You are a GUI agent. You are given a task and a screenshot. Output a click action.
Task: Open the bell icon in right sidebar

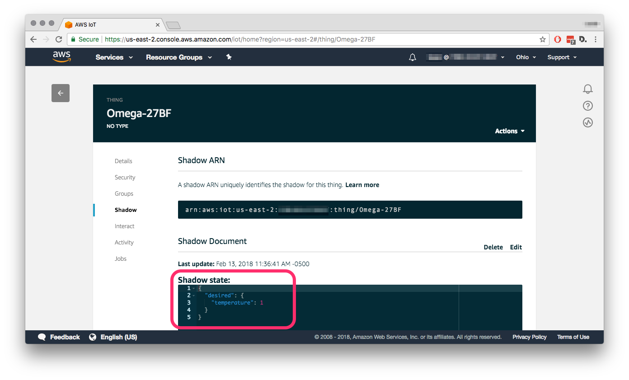click(587, 89)
